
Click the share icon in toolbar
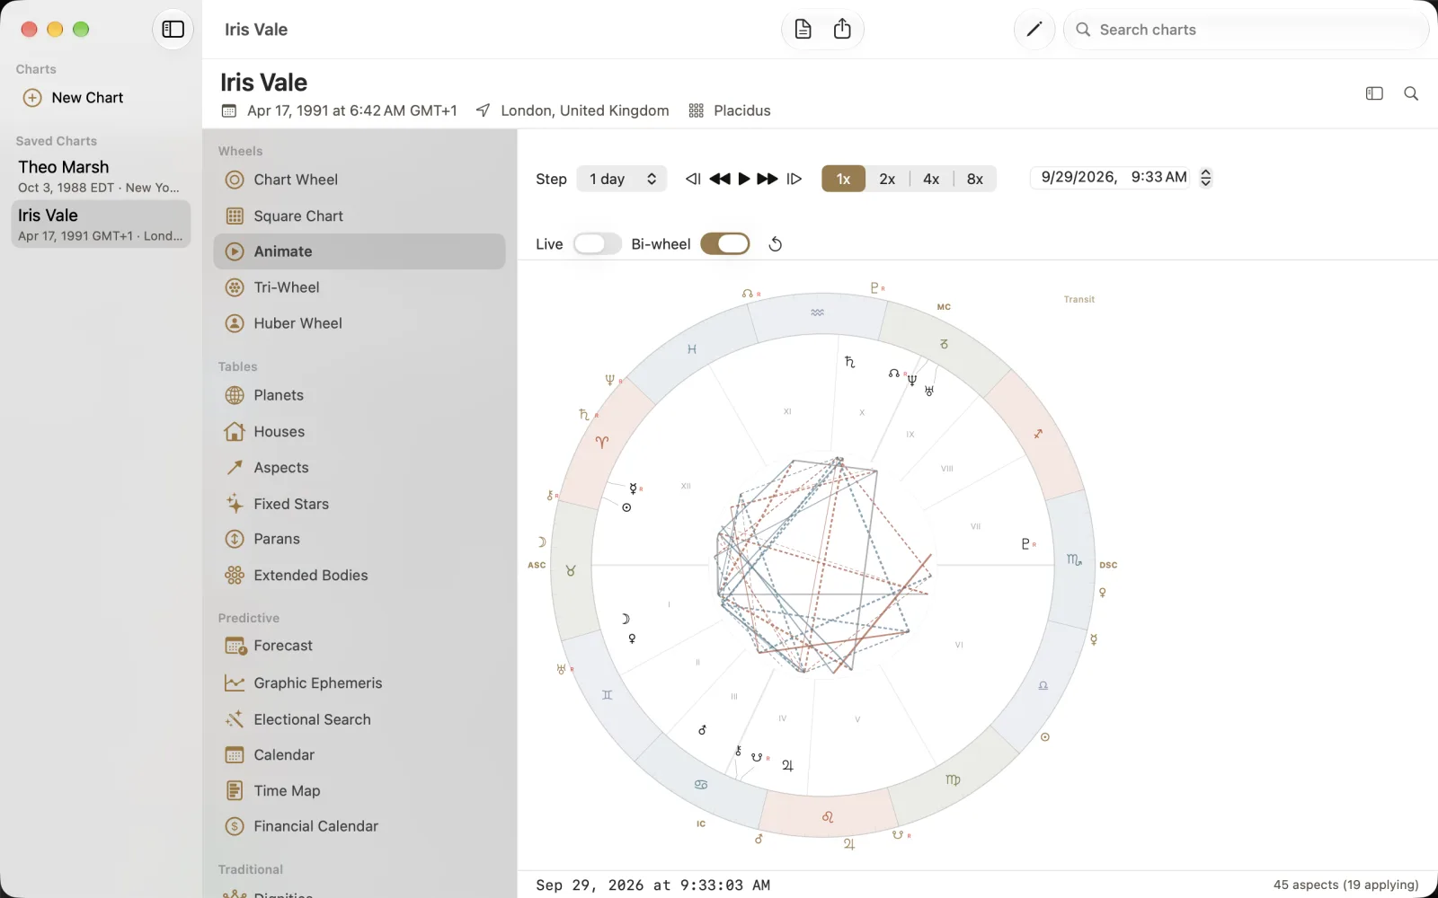click(842, 30)
